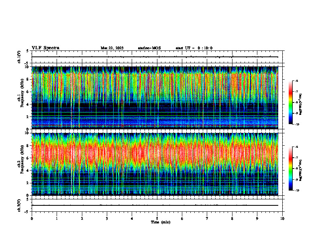Click the "-10" label on ch.2 color scale

coord(297,190)
